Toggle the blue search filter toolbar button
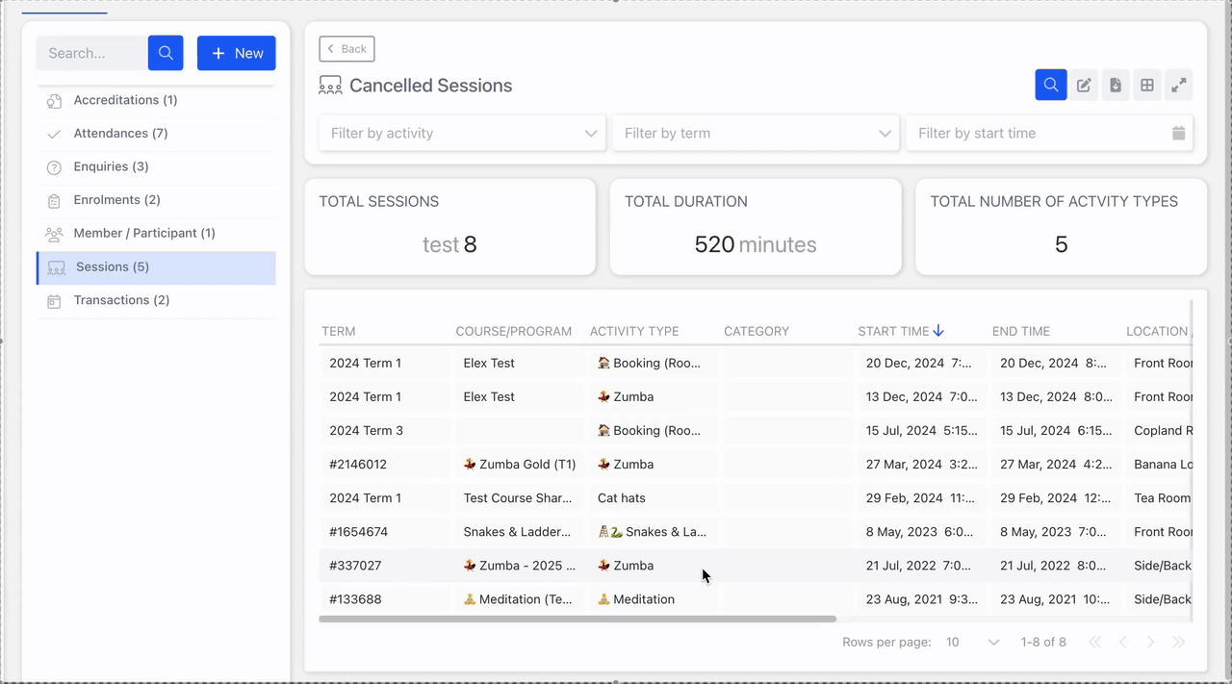1232x684 pixels. point(1051,85)
